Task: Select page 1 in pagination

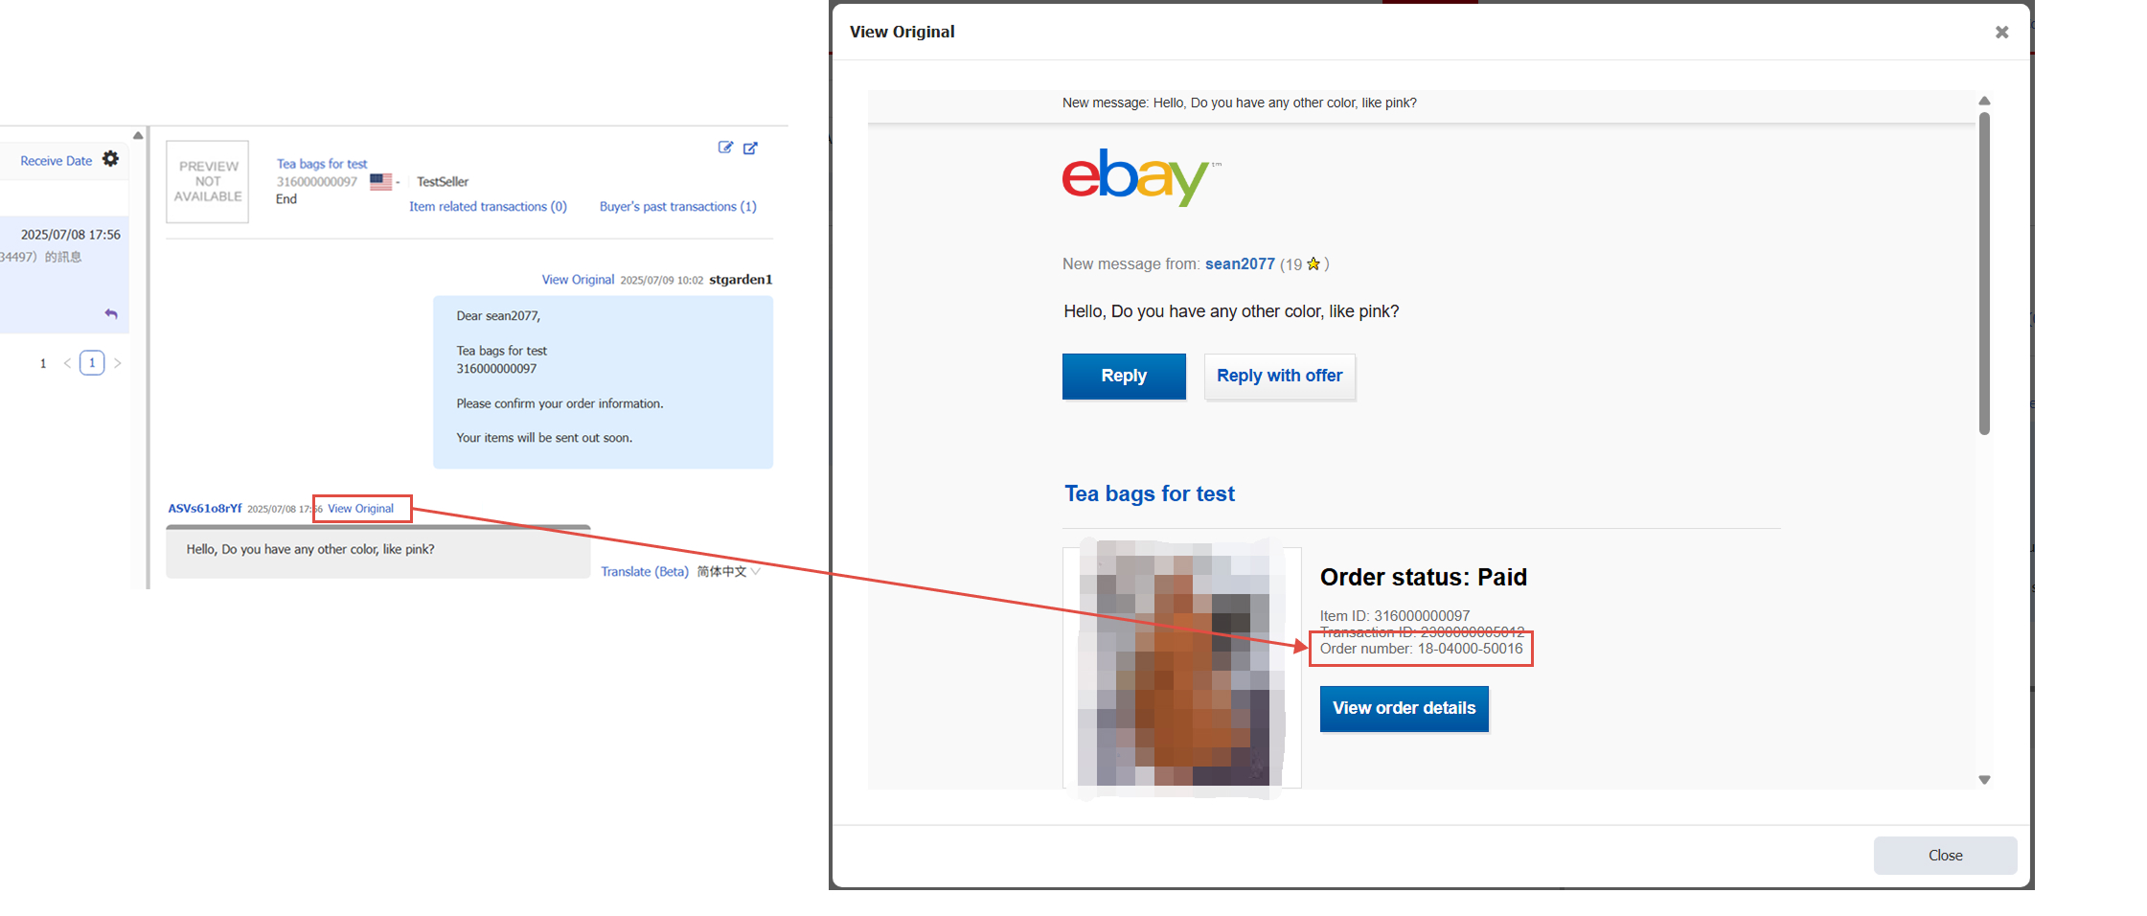Action: (x=92, y=363)
